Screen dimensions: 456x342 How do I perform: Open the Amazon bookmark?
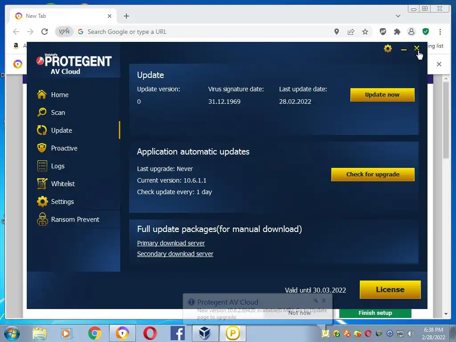[16, 45]
